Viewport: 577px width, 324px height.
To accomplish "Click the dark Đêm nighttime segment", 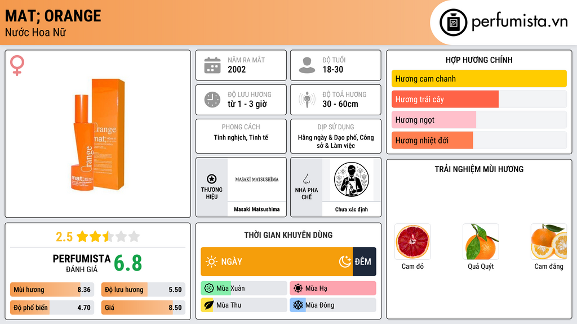I will 365,262.
